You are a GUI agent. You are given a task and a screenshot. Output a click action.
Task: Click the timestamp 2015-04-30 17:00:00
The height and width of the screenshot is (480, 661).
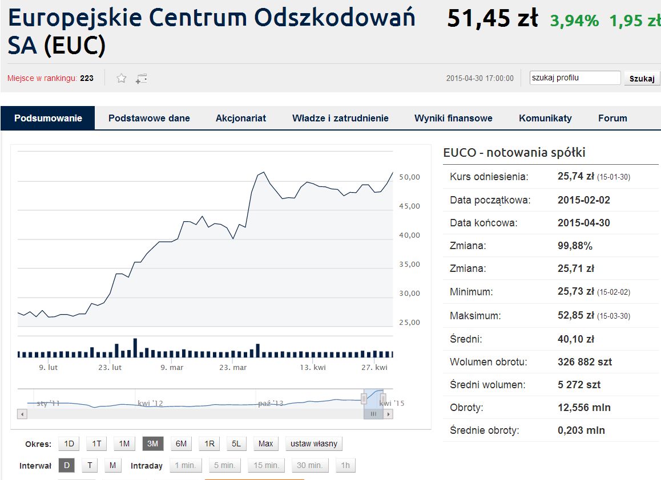[480, 78]
